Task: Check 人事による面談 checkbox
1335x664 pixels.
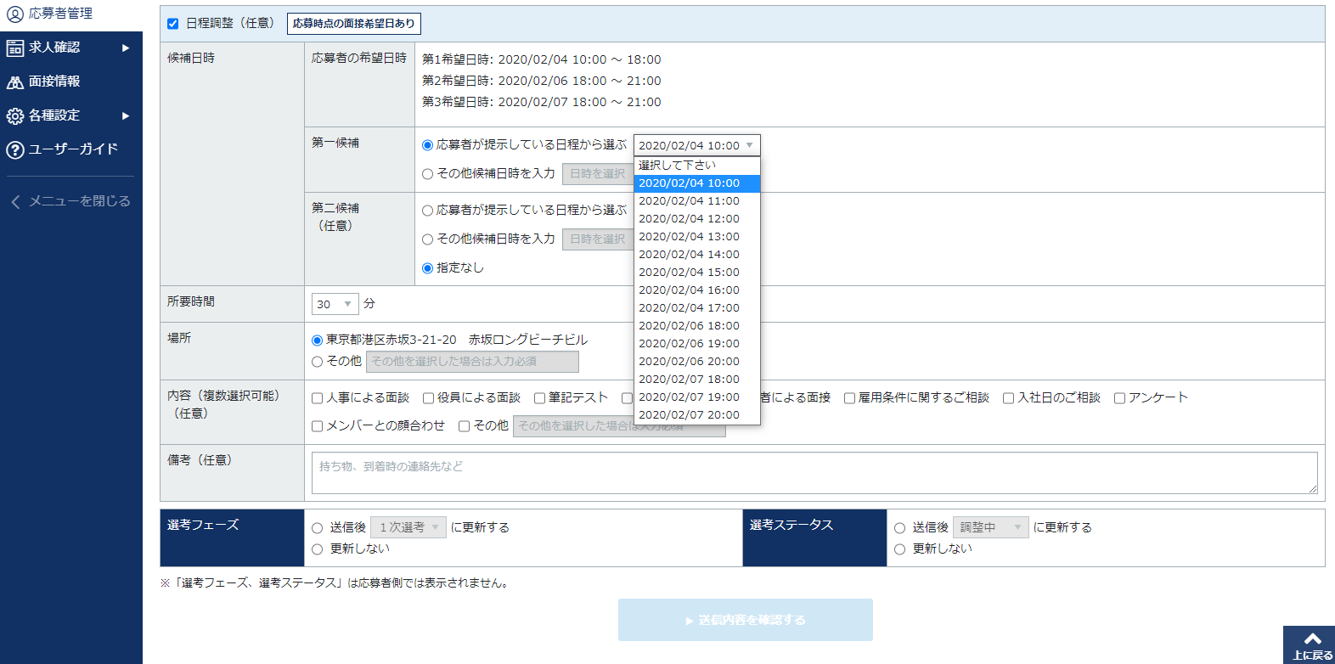Action: coord(317,398)
